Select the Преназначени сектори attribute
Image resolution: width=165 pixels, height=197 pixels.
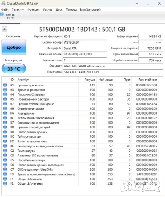[33, 99]
